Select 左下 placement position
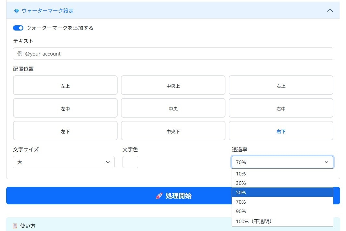The image size is (346, 231). click(65, 131)
